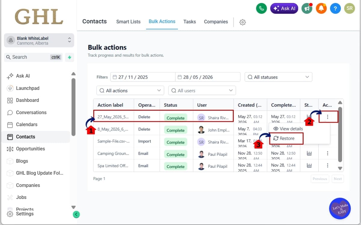This screenshot has width=361, height=225.
Task: Click the Next pagination button
Action: pos(338,179)
